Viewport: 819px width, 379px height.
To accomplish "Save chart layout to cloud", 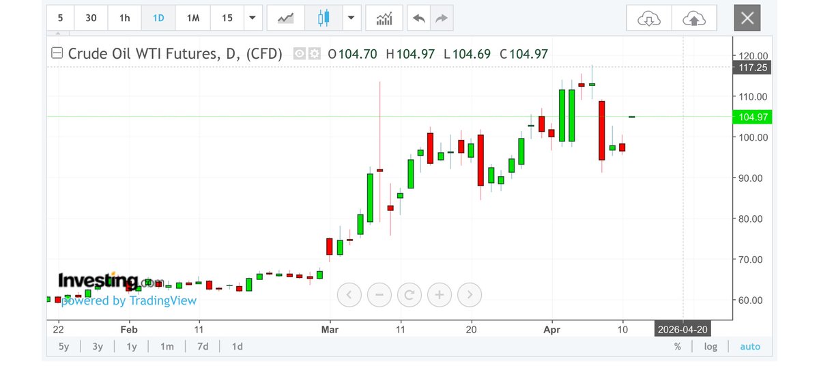I will 694,18.
